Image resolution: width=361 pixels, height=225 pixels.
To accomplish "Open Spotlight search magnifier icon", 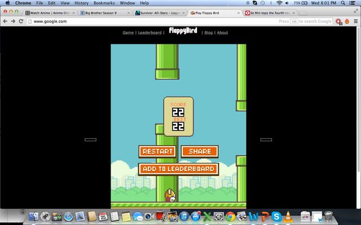I will 343,3.
